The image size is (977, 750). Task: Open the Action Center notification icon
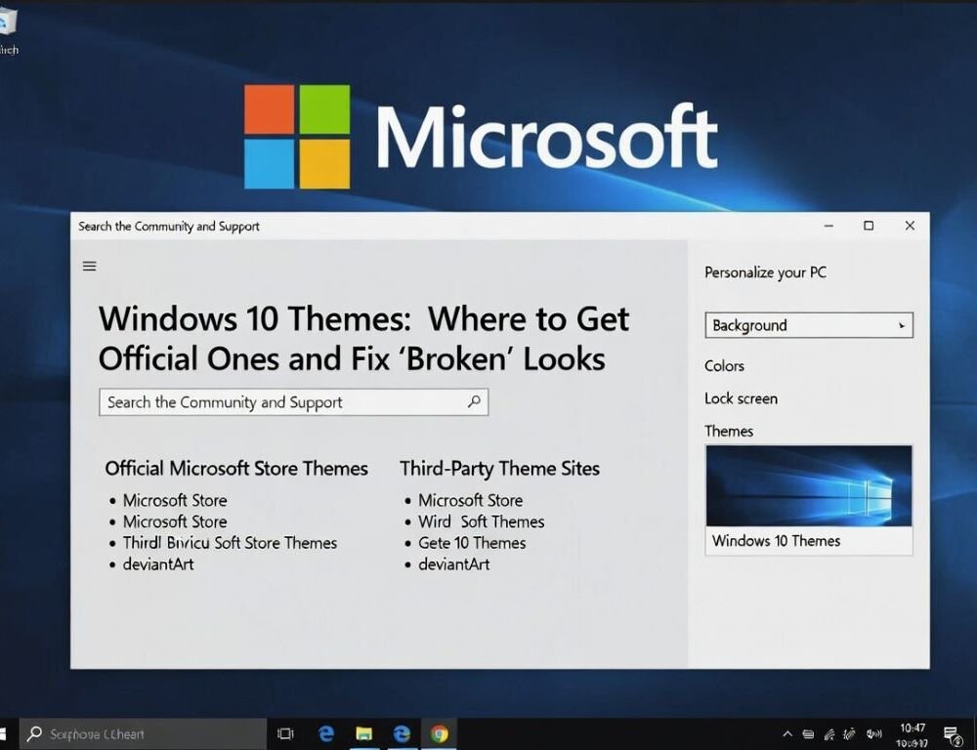952,735
